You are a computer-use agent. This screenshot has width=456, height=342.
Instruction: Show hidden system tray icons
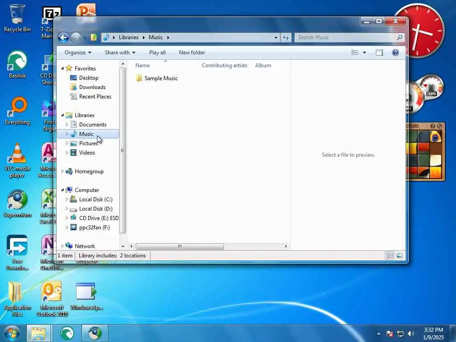coord(379,334)
